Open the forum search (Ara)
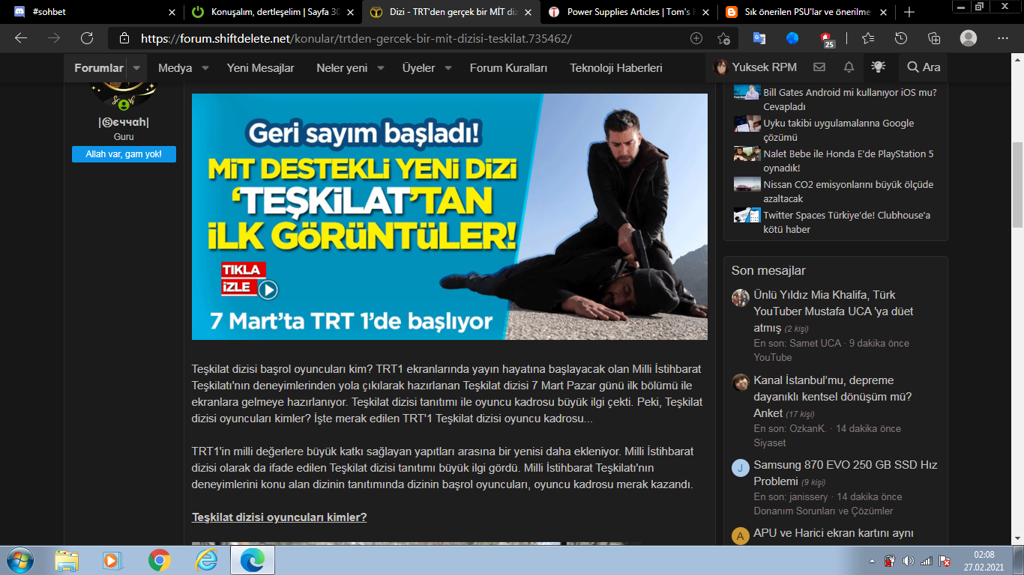 [x=924, y=67]
